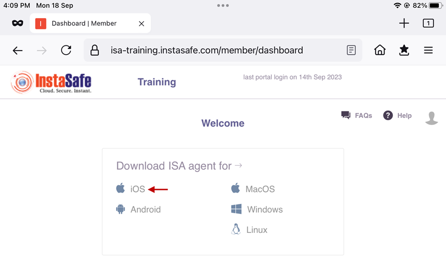Open the user profile avatar
This screenshot has width=446, height=270.
pos(432,118)
